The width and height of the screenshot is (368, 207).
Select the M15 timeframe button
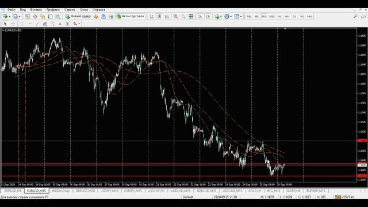(x=264, y=17)
